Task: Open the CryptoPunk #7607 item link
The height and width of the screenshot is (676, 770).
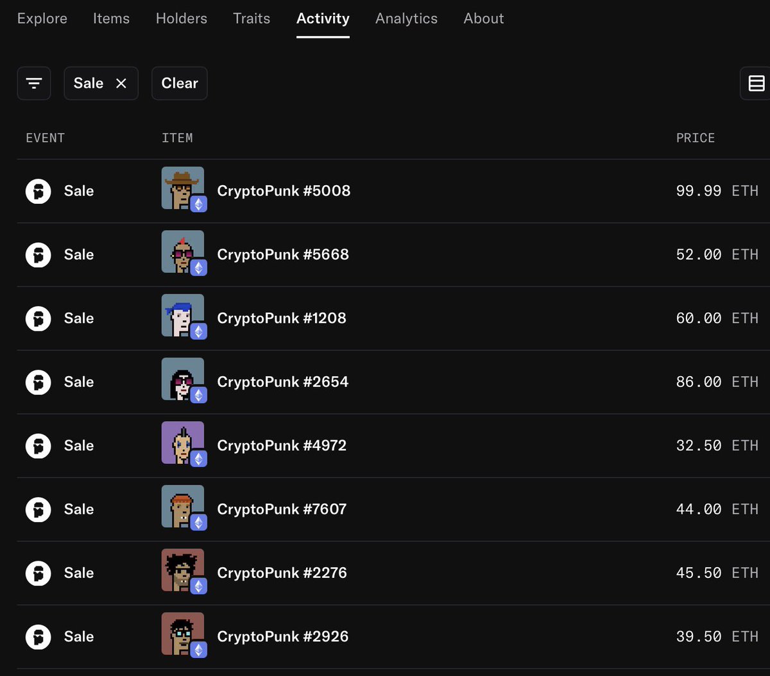Action: coord(282,509)
